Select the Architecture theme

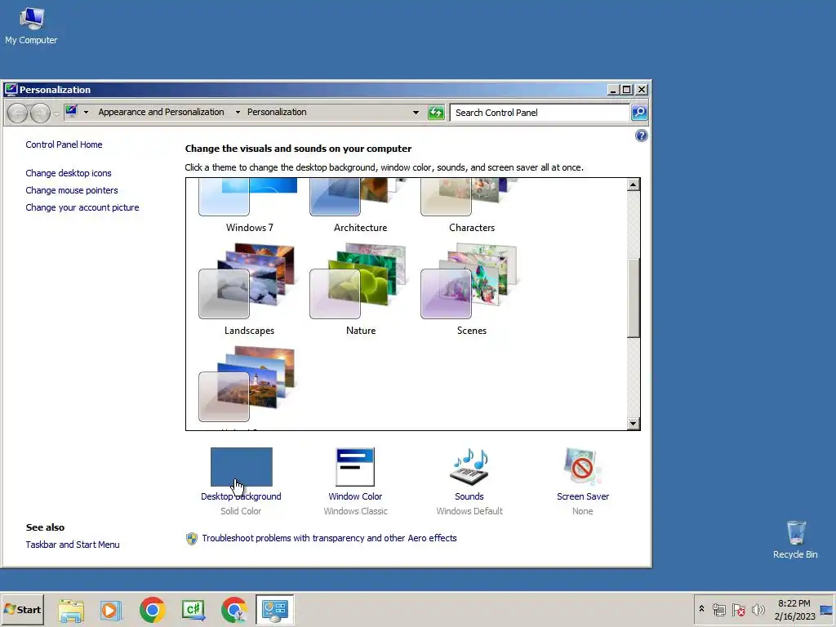coord(360,207)
